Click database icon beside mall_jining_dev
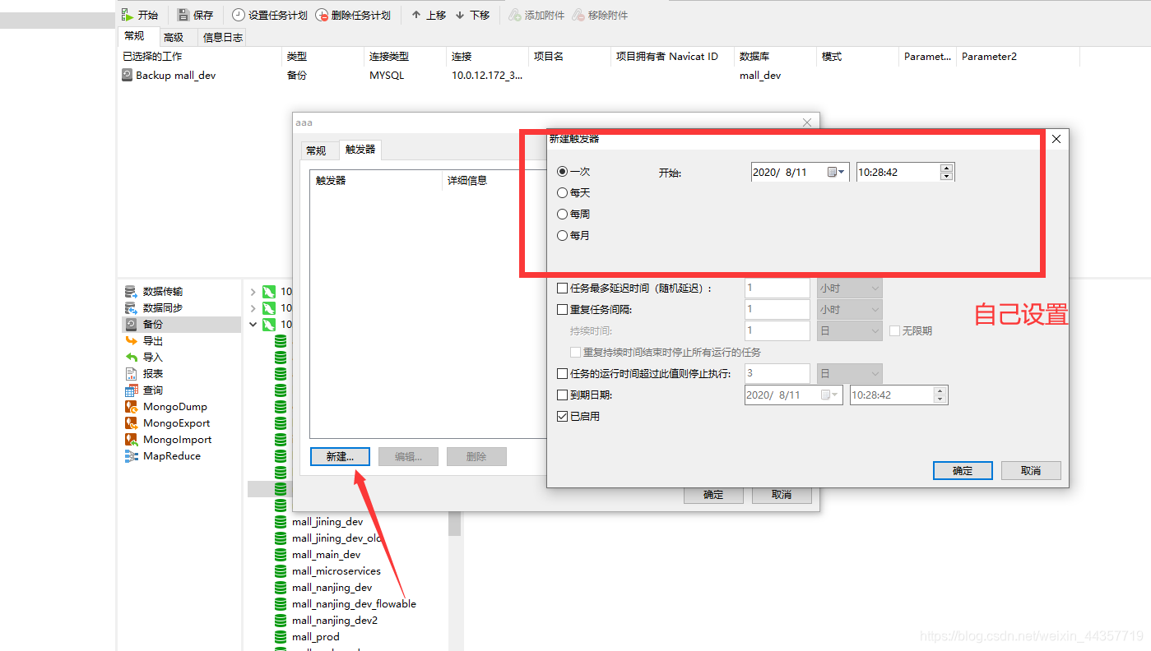Screen dimensions: 1151x651 click(281, 522)
